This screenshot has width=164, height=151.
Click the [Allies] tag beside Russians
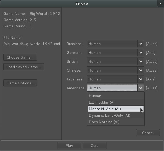[152, 44]
